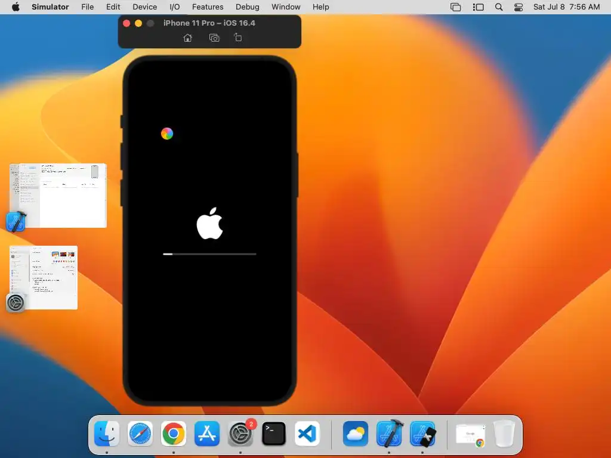Click the Simulator app icon in the Dock
Viewport: 611px width, 458px height.
(423, 434)
